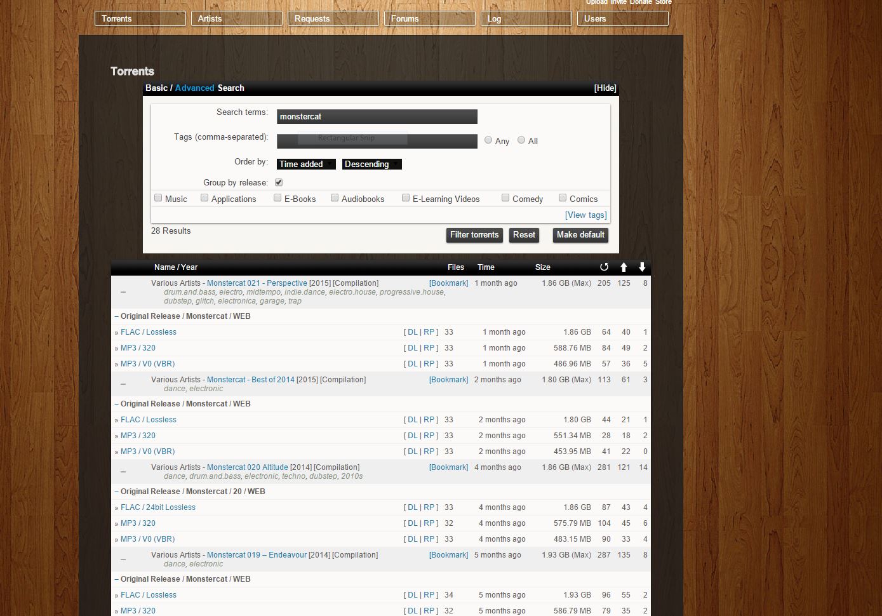Report the 1.80 GB FLAC torrent via RP
The image size is (882, 616).
pyautogui.click(x=429, y=420)
